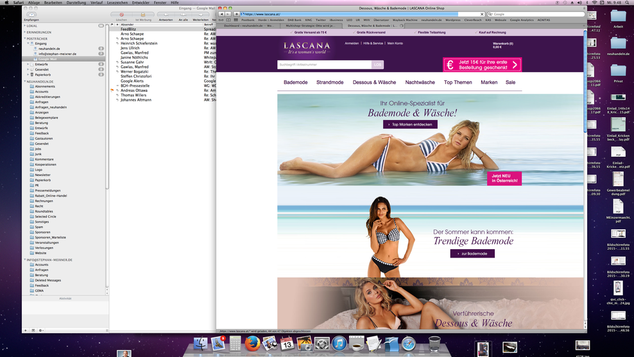Click the An alle reply-all icon in Mail
The height and width of the screenshot is (357, 634).
(x=183, y=15)
